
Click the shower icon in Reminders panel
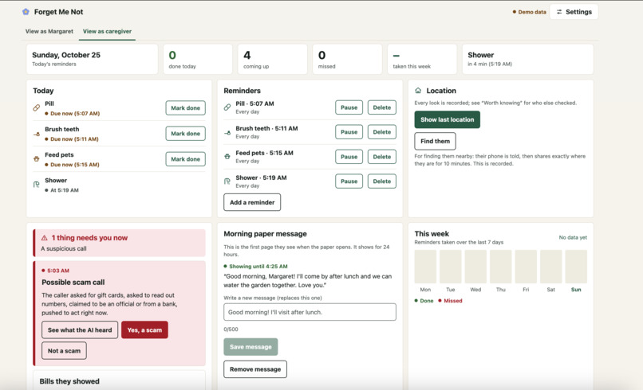click(227, 181)
